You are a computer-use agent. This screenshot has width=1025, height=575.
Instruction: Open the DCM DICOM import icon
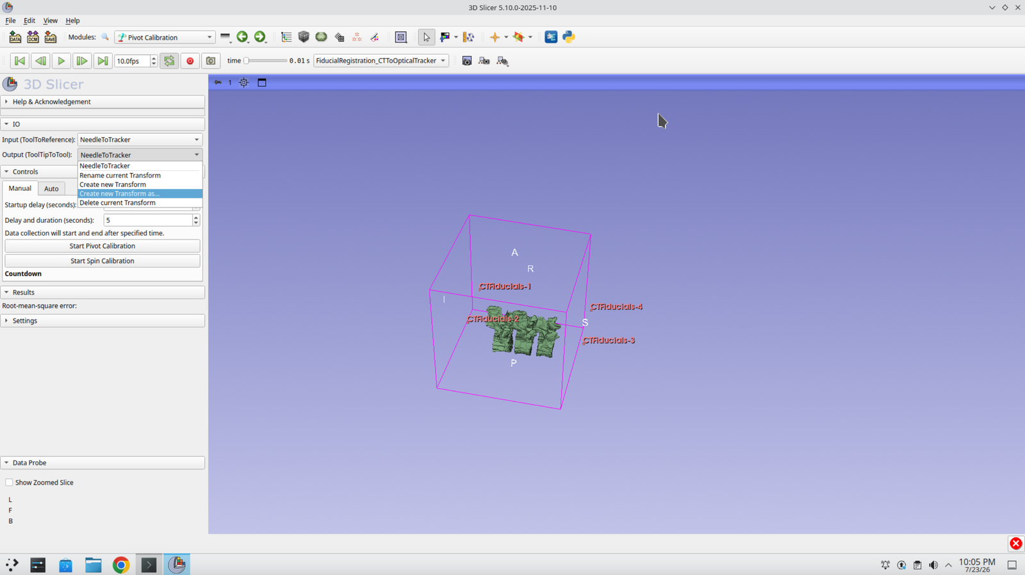coord(33,37)
